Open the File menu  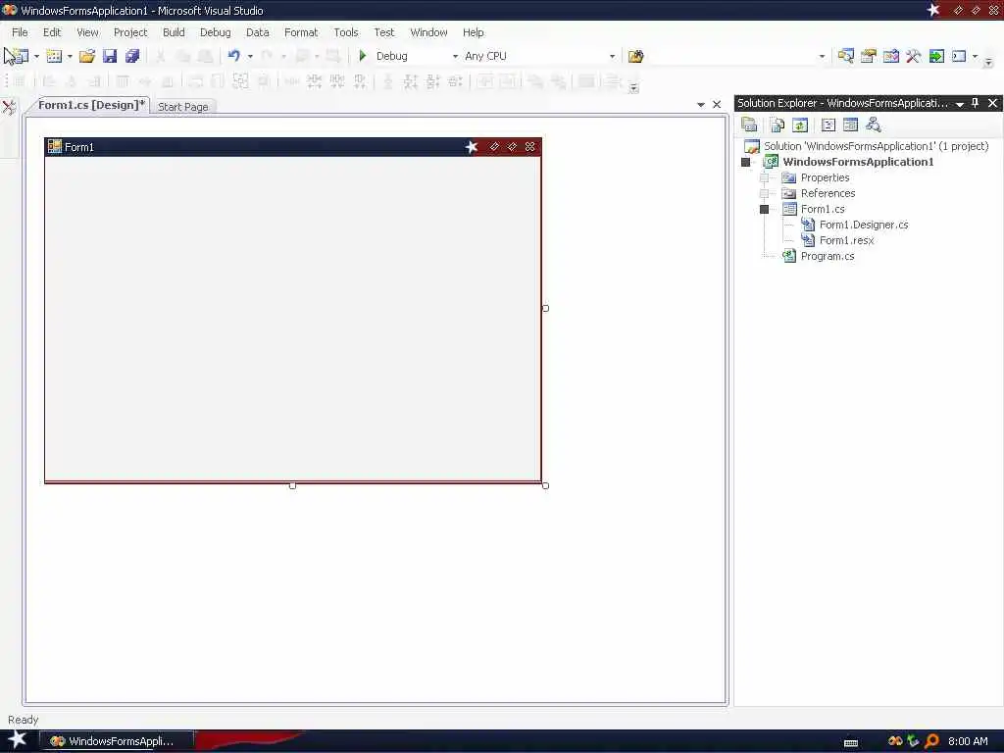(20, 32)
